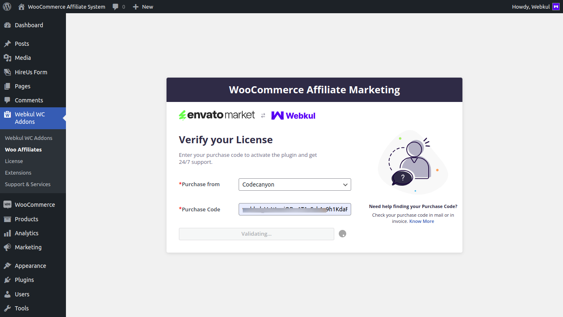Open Support & Services in sidebar
This screenshot has height=317, width=563.
click(27, 184)
